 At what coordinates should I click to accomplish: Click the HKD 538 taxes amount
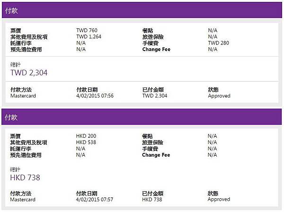(86, 142)
